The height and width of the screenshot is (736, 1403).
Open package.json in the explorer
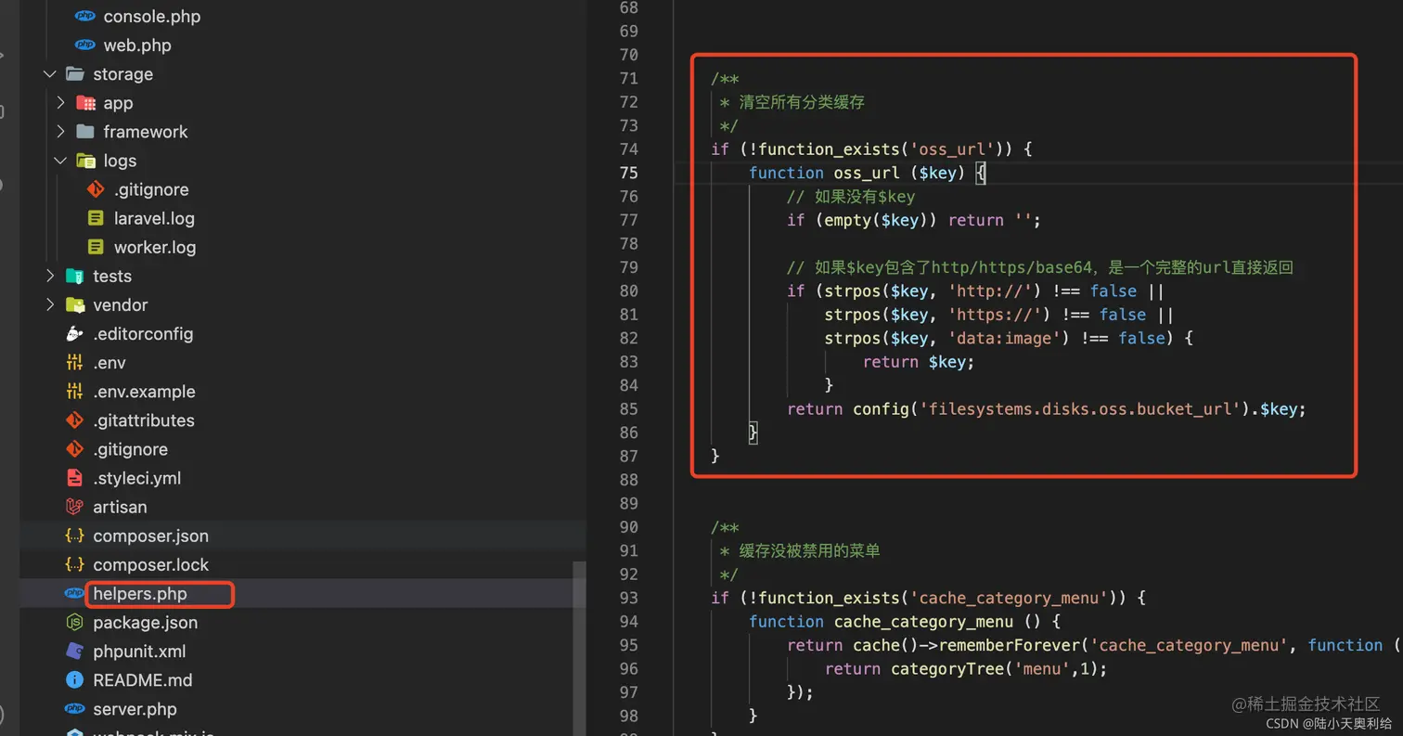pos(145,622)
